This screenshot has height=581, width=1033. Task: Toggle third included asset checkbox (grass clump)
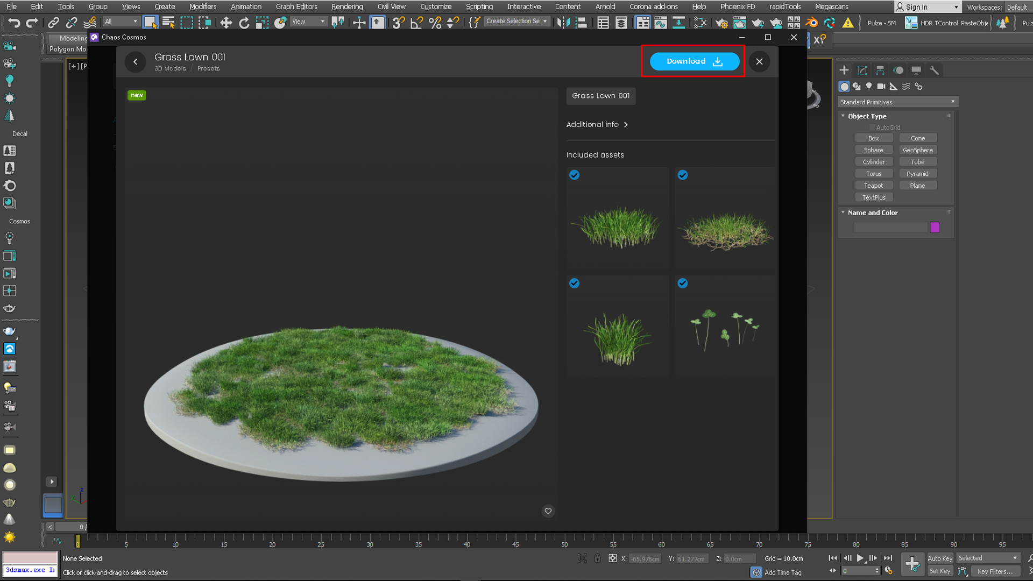coord(575,283)
